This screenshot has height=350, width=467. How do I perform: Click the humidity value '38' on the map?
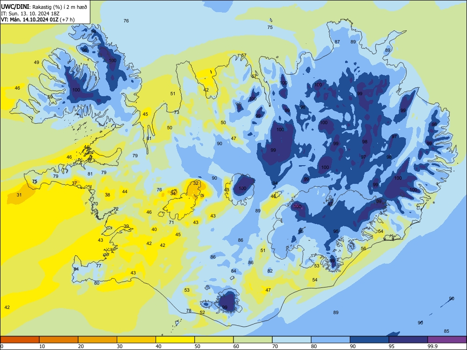tap(107, 195)
